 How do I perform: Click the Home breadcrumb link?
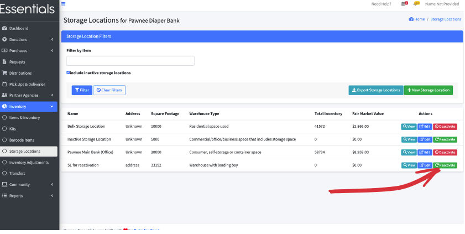419,19
